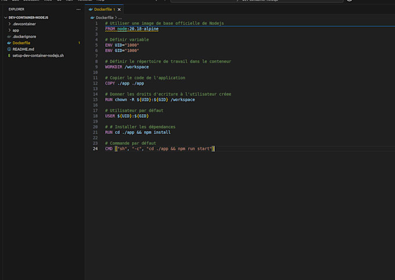Click line number 22 in the gutter
Screen dimensions: 395x280
(x=95, y=138)
